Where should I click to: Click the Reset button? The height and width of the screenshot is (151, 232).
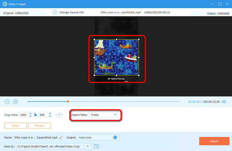tap(15, 126)
